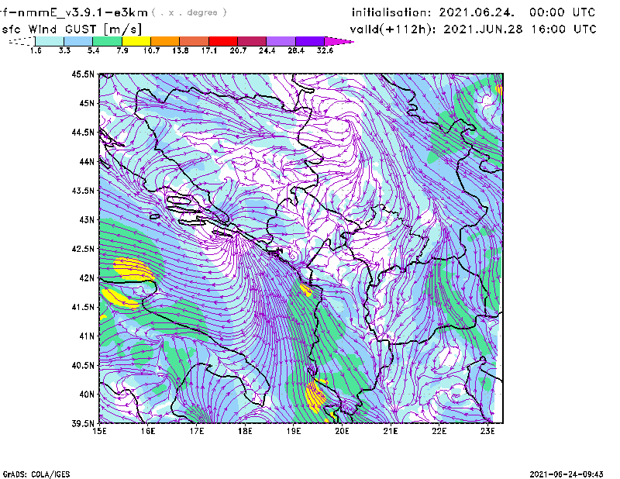Click the 'initialisation: 2021.06.24. 00:00 UTC' line
The height and width of the screenshot is (479, 620).
click(474, 12)
